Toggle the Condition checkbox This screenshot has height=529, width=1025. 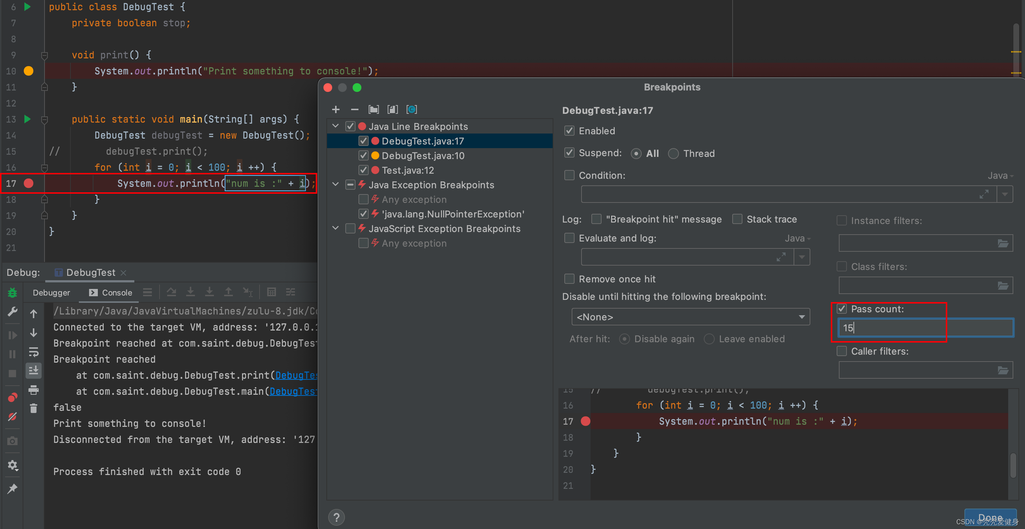tap(569, 175)
